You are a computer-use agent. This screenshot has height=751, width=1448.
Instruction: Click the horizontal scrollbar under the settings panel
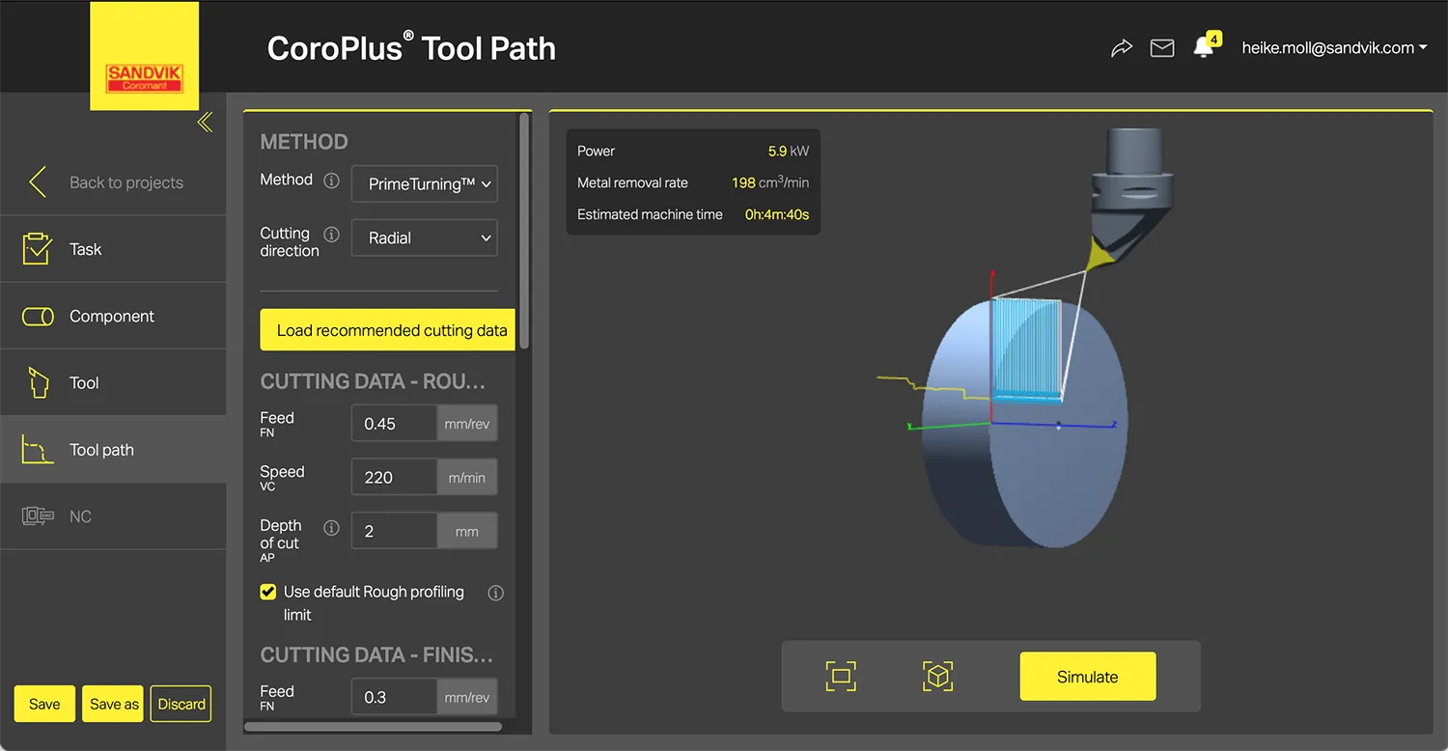pos(373,727)
